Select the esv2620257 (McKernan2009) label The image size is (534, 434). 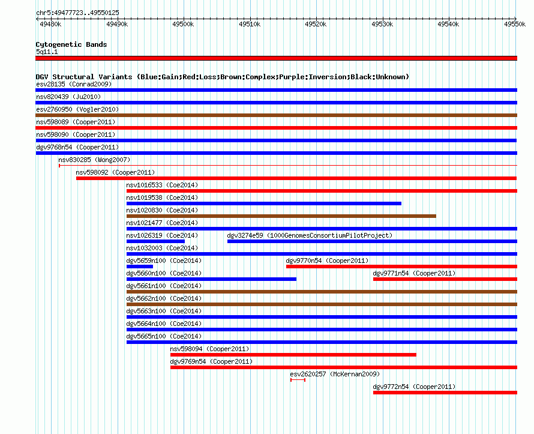click(335, 374)
